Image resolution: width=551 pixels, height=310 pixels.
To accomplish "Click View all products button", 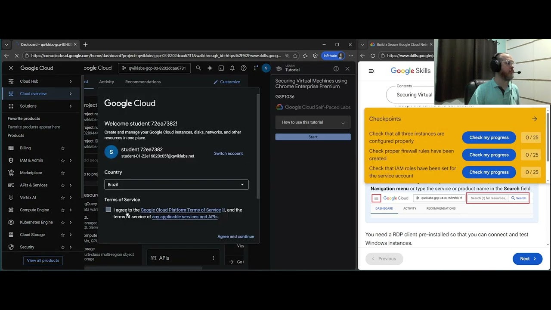I will click(43, 260).
